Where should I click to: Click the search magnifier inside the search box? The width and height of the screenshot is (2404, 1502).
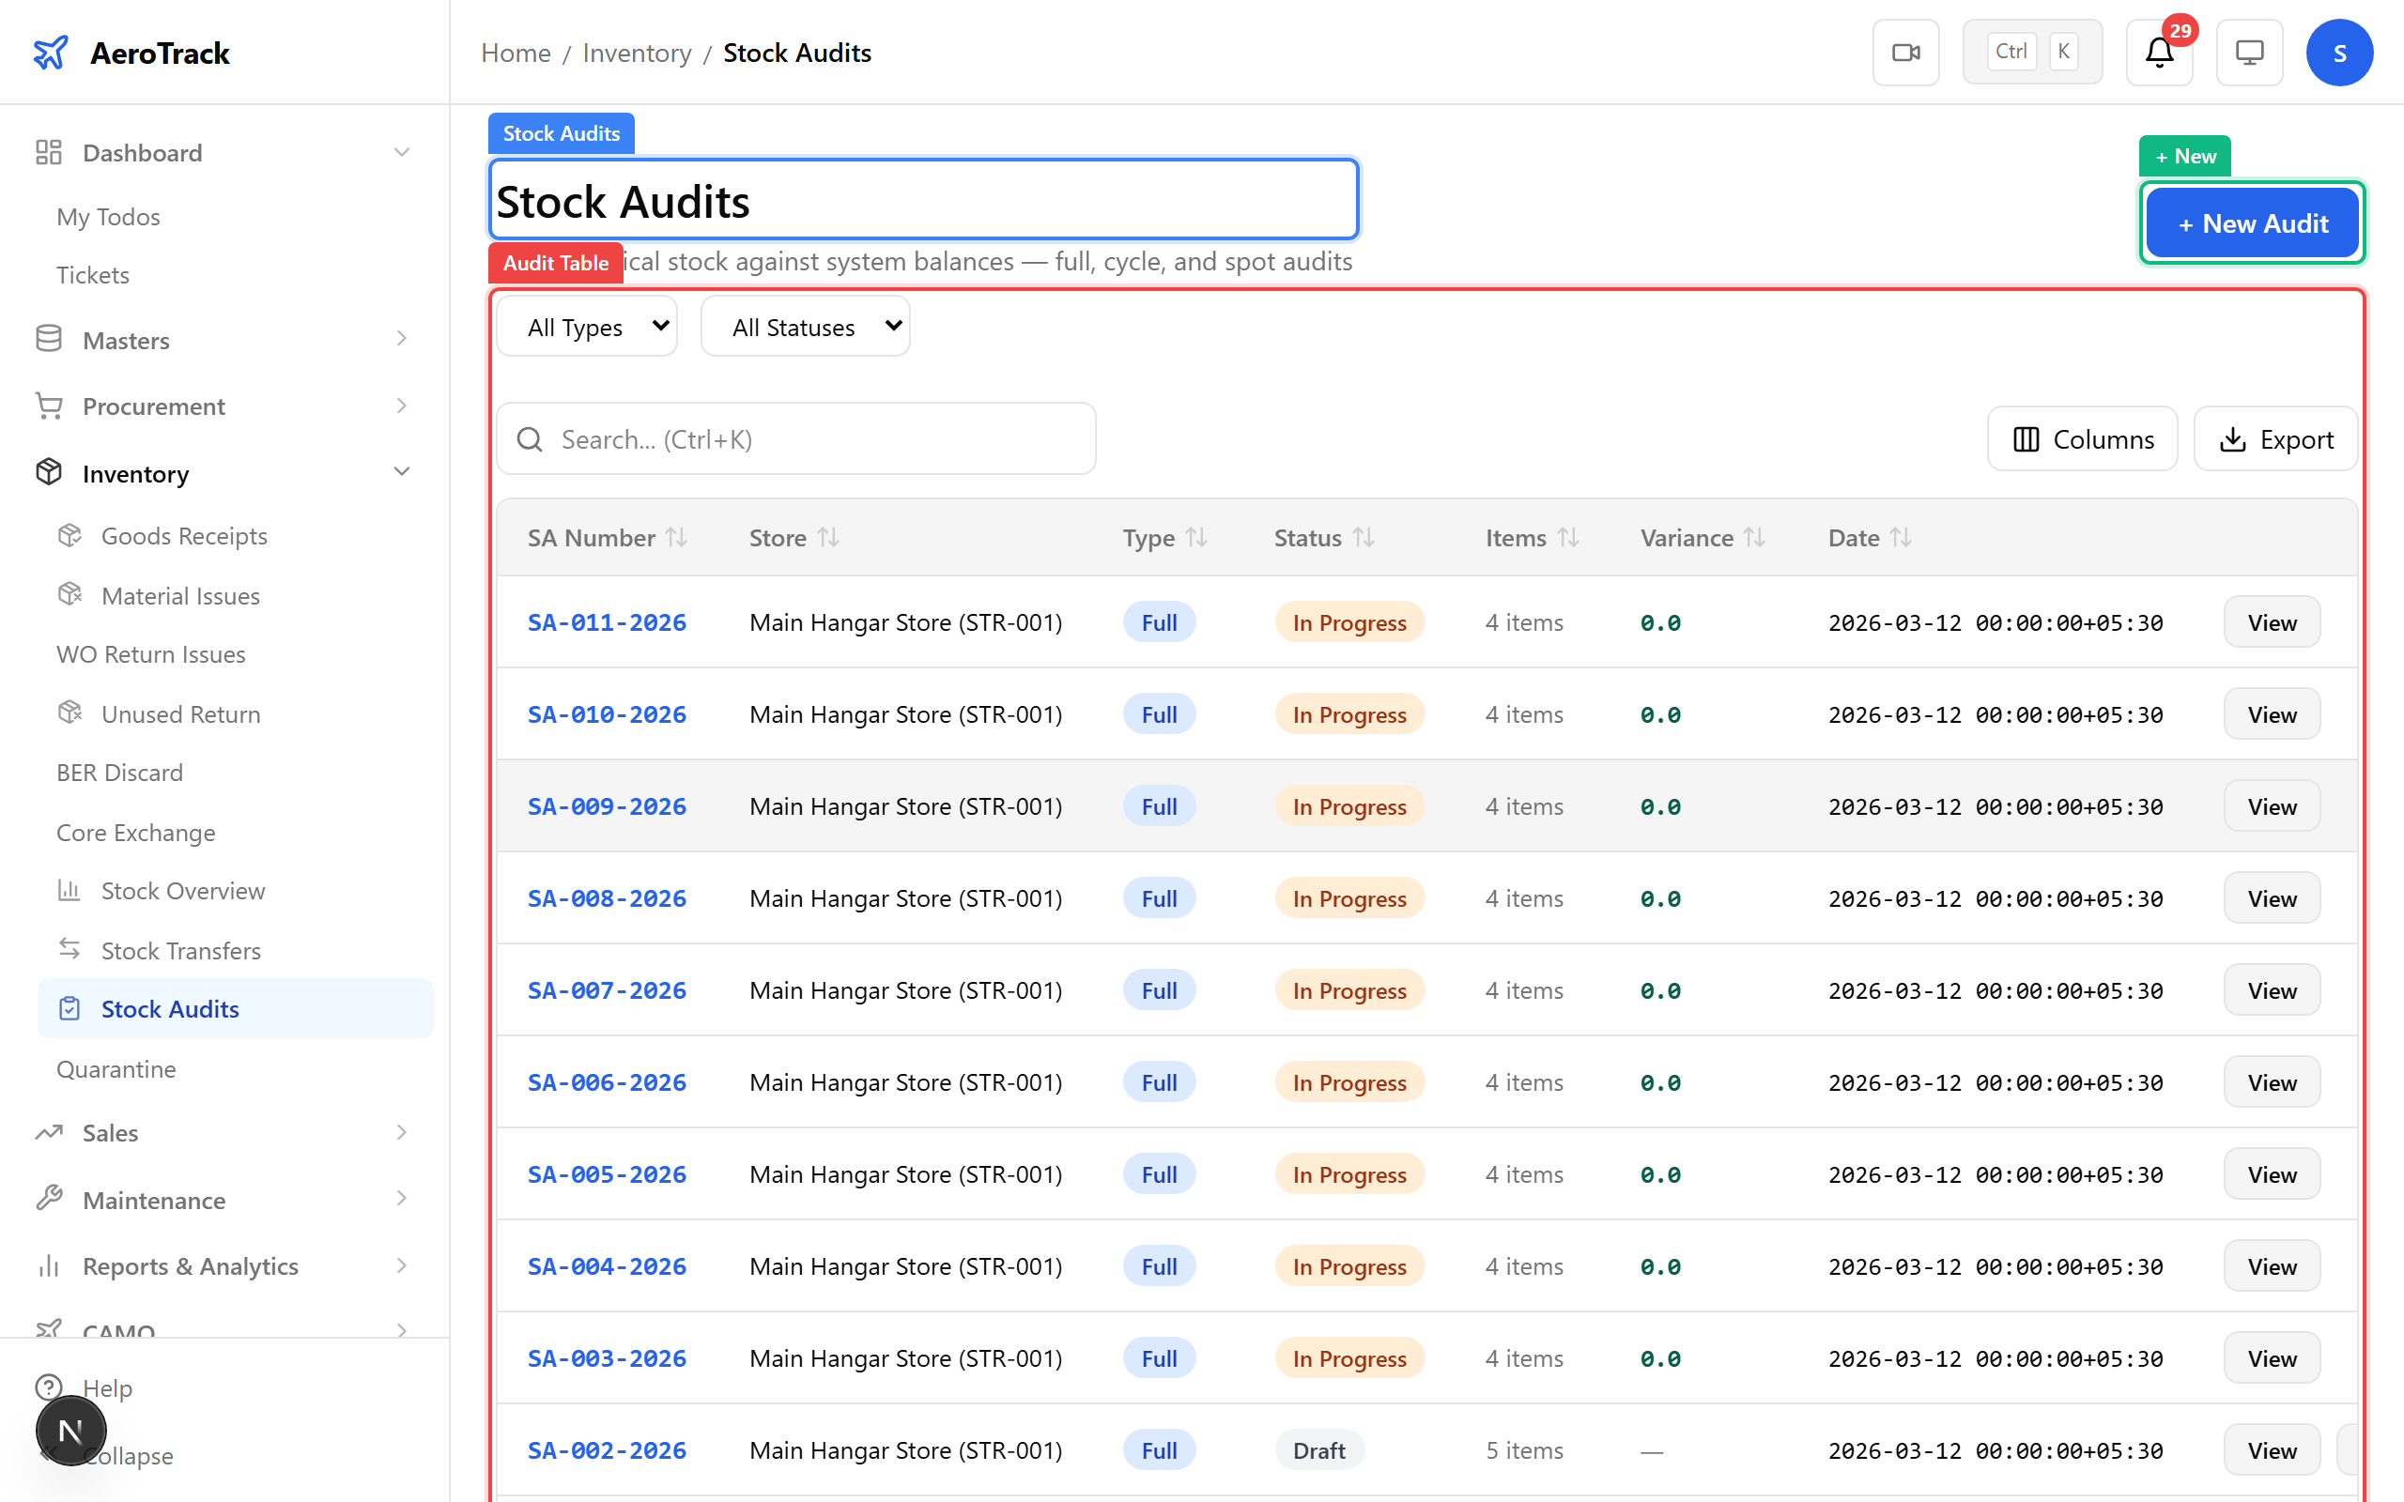[530, 438]
